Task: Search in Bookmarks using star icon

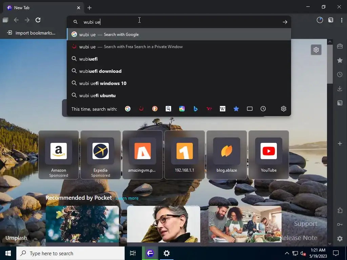Action: (236, 109)
